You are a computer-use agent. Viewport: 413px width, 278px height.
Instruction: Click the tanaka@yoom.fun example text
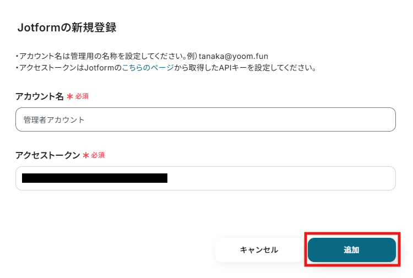233,56
